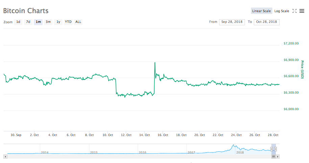Click the $6,600.00 axis label

pos(291,76)
